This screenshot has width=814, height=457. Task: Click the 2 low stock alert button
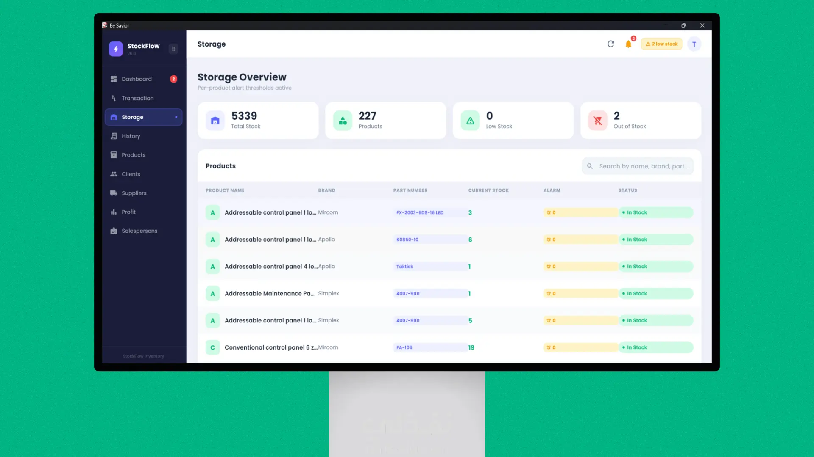pyautogui.click(x=661, y=44)
